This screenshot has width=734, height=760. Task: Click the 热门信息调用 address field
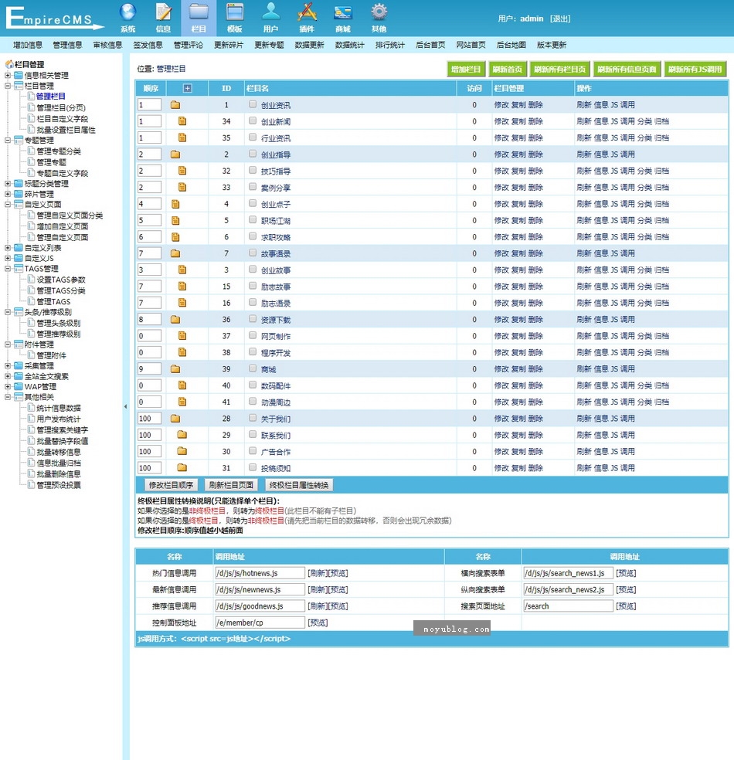260,573
